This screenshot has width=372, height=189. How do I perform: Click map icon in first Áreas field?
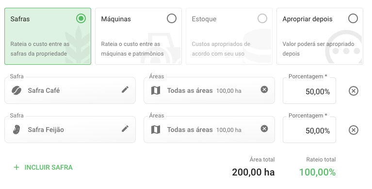click(x=156, y=90)
